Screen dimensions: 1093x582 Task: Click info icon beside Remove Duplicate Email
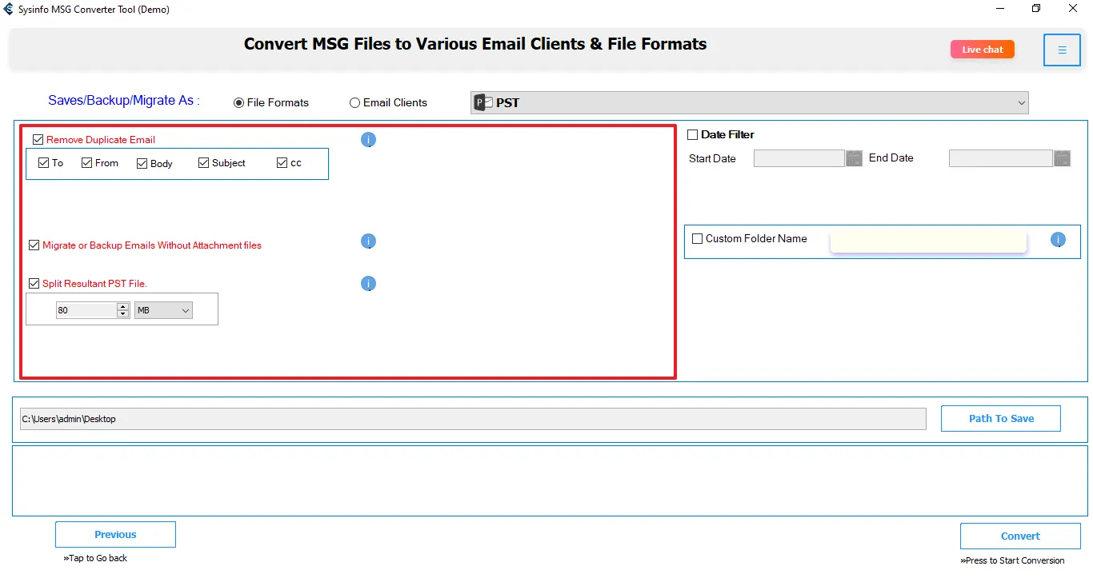tap(368, 140)
